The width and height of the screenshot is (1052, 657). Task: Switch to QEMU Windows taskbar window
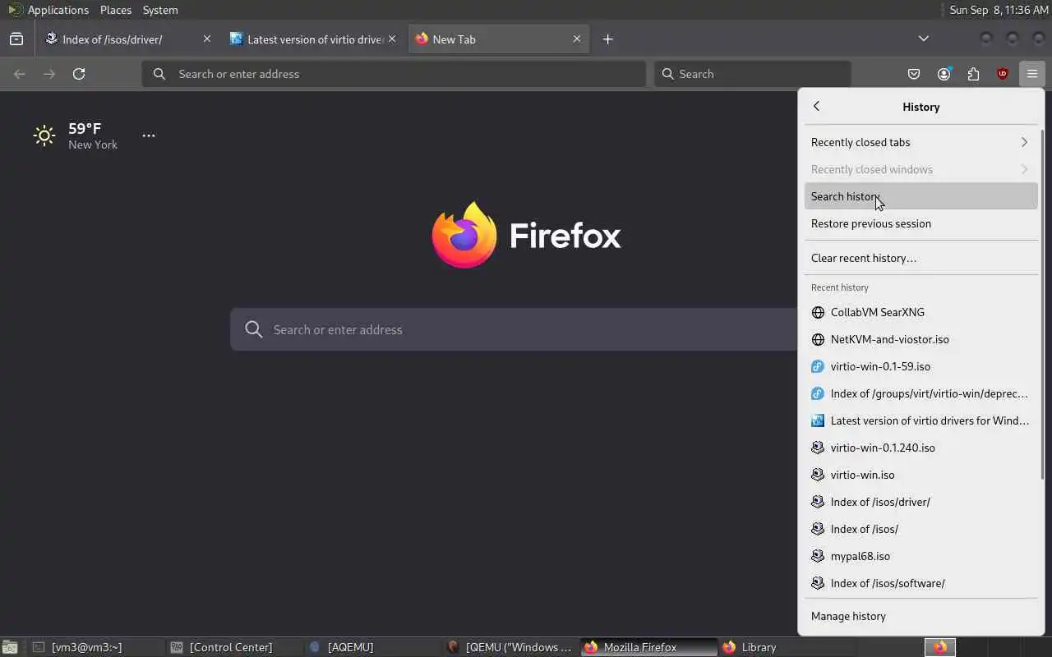pos(510,647)
